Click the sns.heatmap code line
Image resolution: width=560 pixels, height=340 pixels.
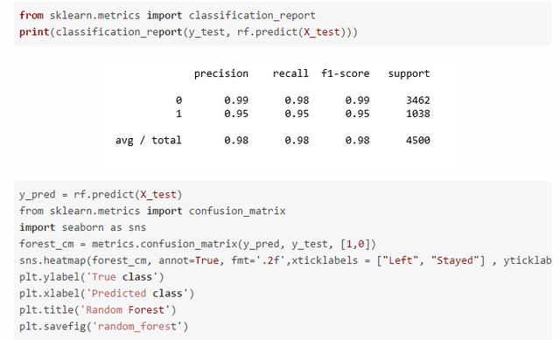click(285, 260)
